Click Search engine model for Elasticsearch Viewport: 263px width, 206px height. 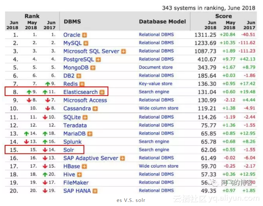[x=154, y=92]
